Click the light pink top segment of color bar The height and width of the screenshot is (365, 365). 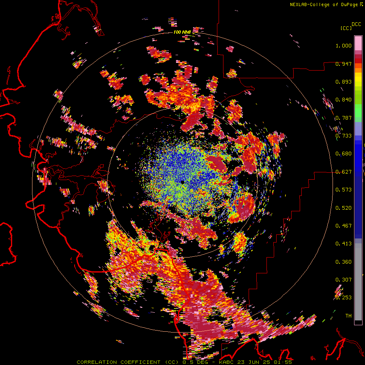click(x=358, y=43)
